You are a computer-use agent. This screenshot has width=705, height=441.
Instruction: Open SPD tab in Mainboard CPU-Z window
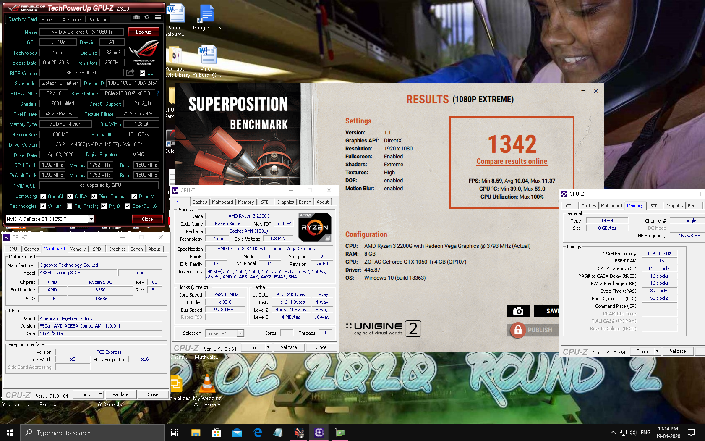(x=97, y=249)
